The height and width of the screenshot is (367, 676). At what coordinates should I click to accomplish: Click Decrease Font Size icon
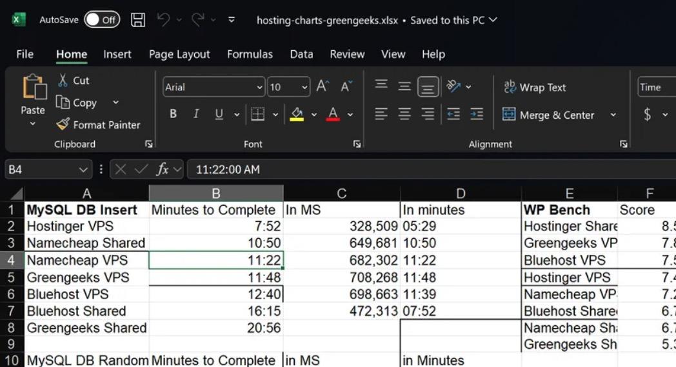click(x=346, y=86)
